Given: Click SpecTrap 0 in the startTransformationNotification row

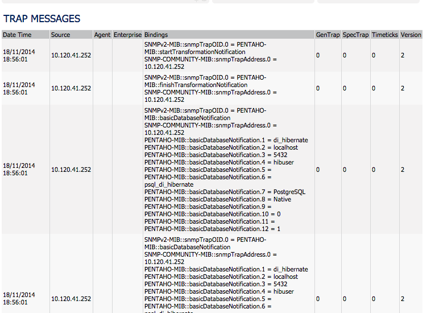Looking at the screenshot, I should 345,55.
